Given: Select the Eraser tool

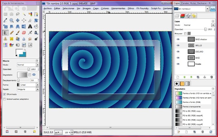Looking at the screenshot, I should [x=24, y=33].
